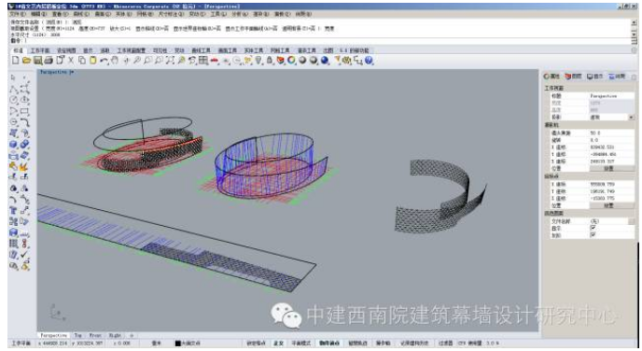Click the Explode tool in left sidebar
This screenshot has height=351, width=642.
24,166
